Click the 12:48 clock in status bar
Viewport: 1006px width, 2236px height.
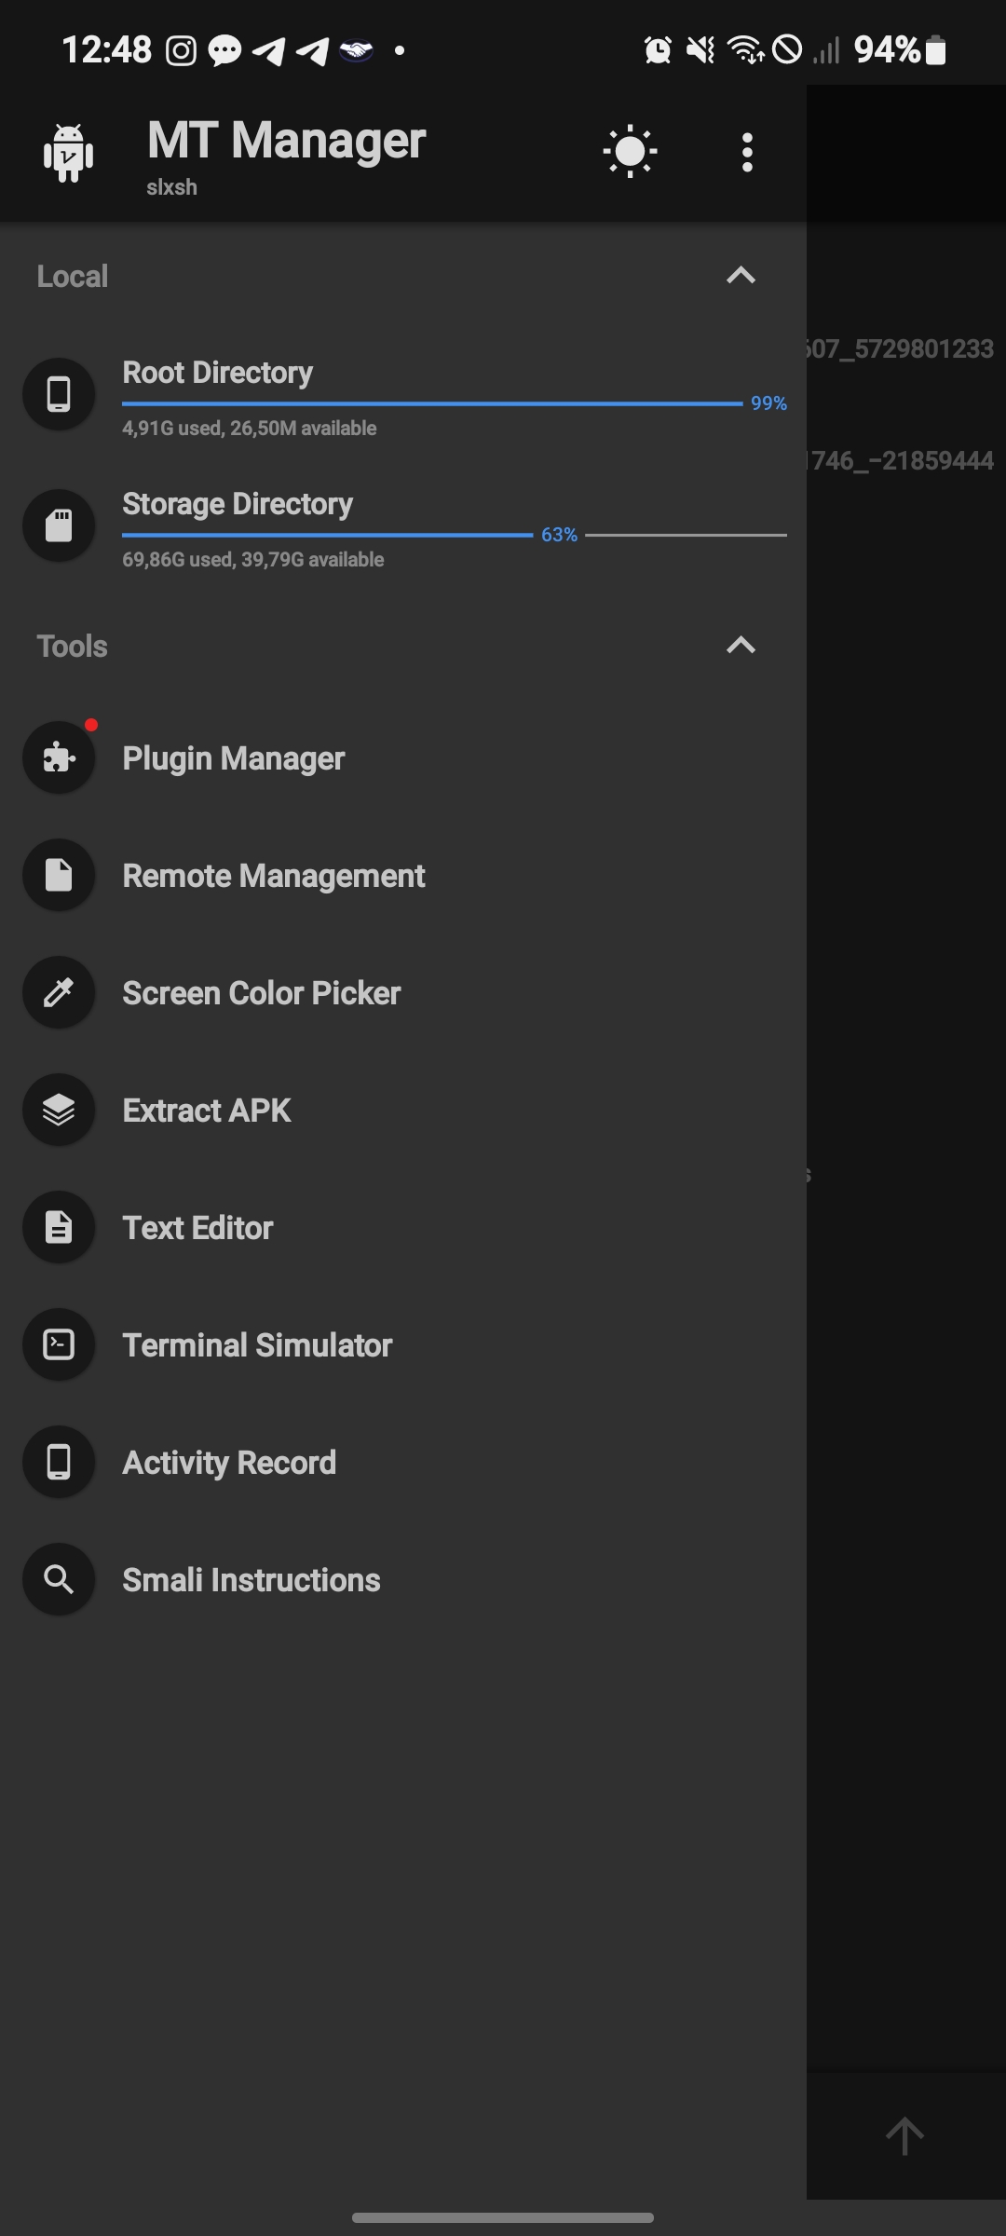[x=106, y=49]
